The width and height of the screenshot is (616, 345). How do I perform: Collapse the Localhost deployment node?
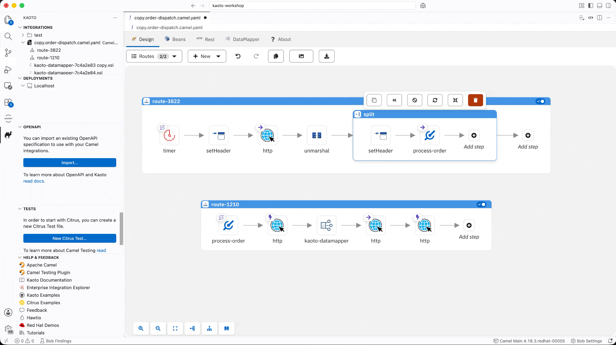coord(23,86)
